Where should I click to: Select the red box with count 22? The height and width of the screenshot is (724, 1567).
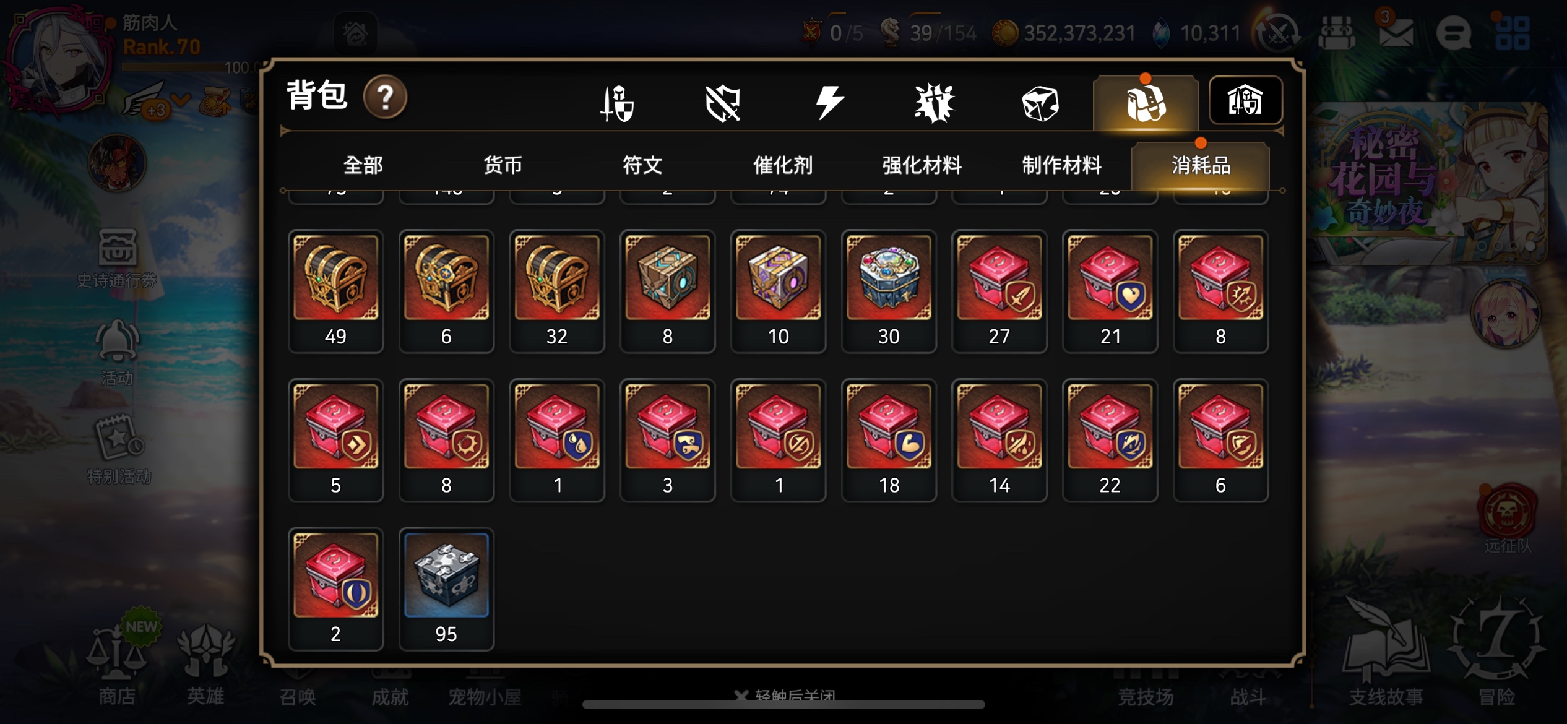(1110, 441)
